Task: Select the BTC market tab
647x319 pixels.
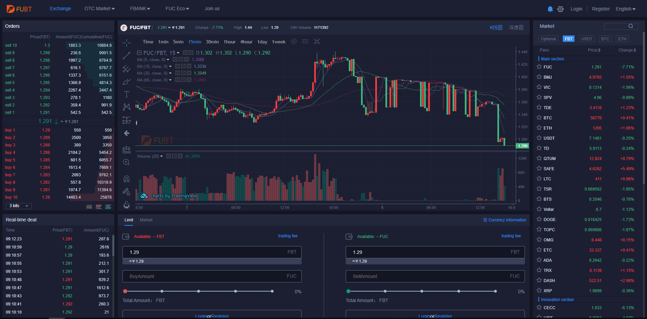Action: point(605,39)
